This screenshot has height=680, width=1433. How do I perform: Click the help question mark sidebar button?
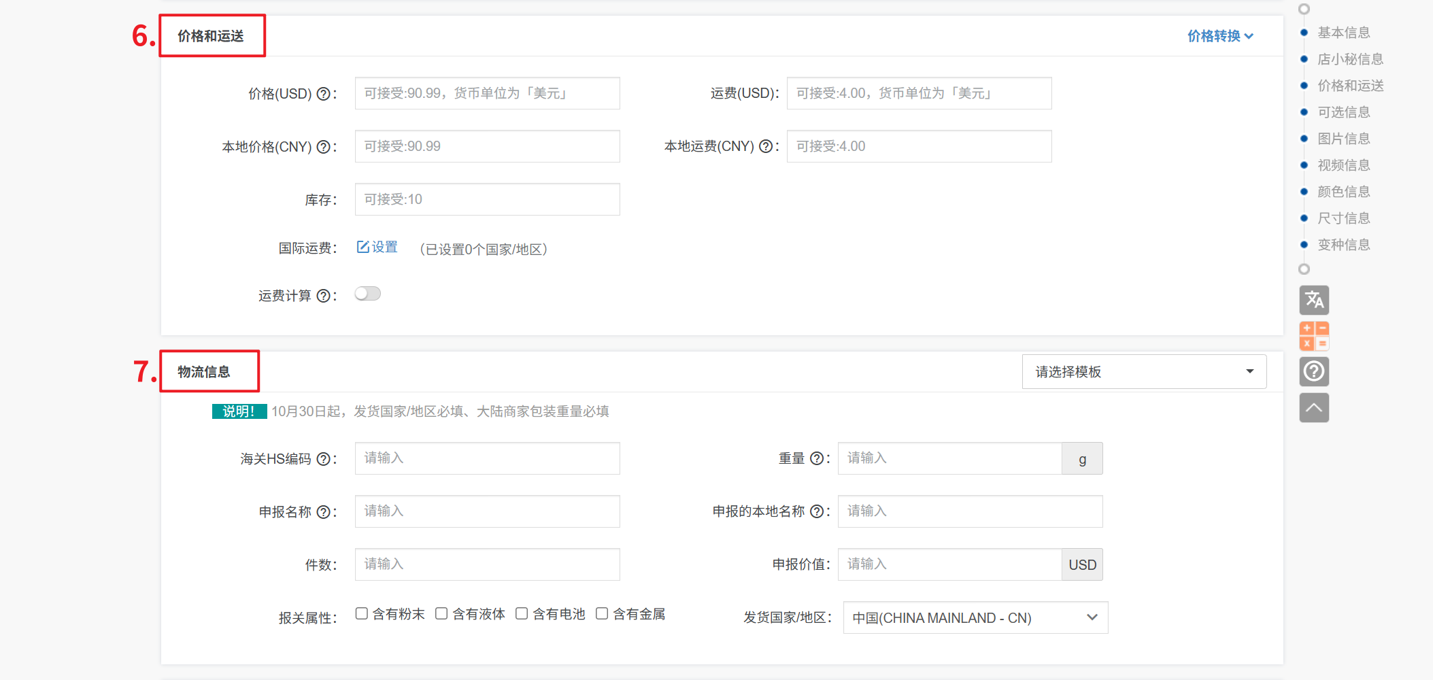click(1314, 371)
